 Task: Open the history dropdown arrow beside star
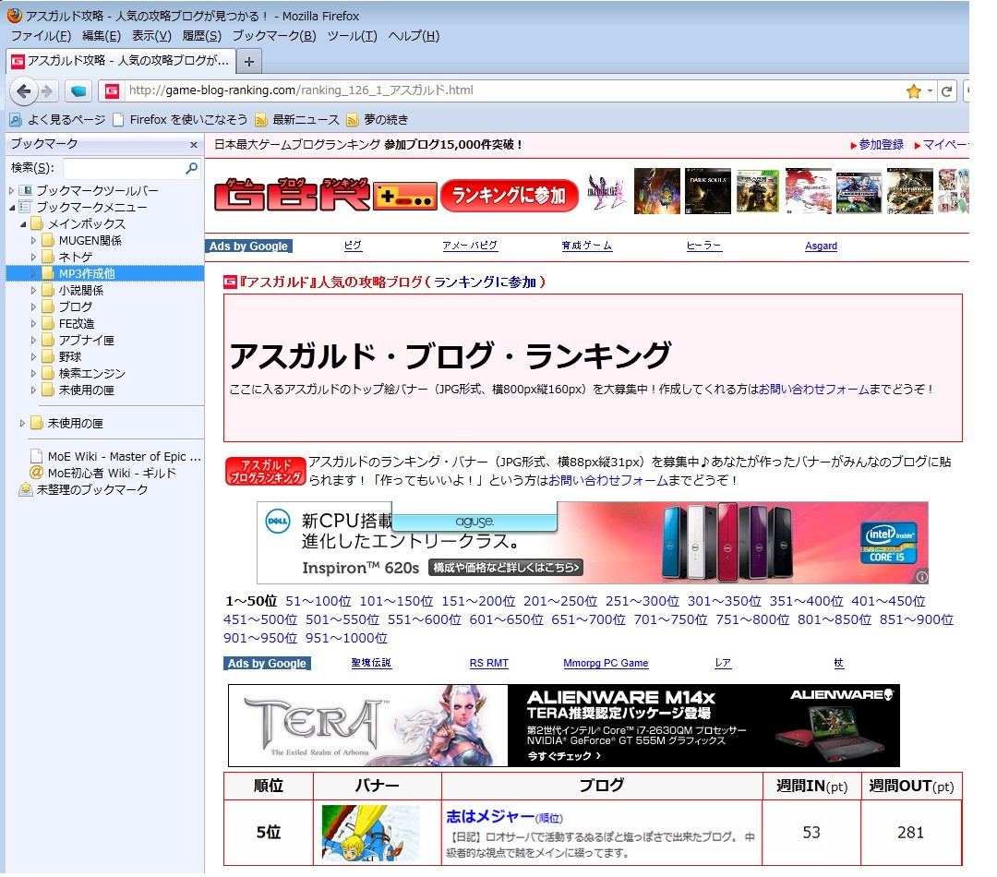(930, 91)
